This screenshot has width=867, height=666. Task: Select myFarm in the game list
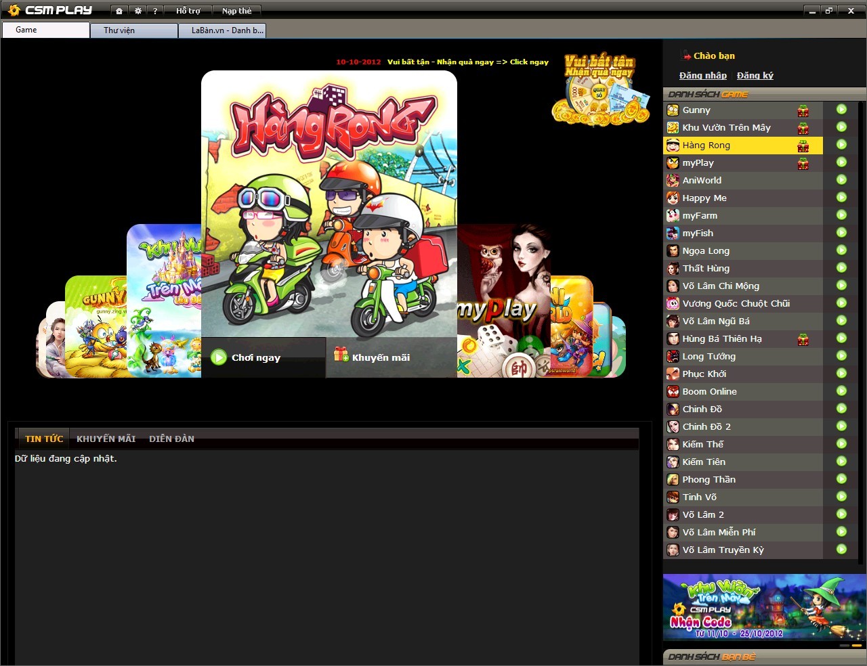click(x=743, y=215)
